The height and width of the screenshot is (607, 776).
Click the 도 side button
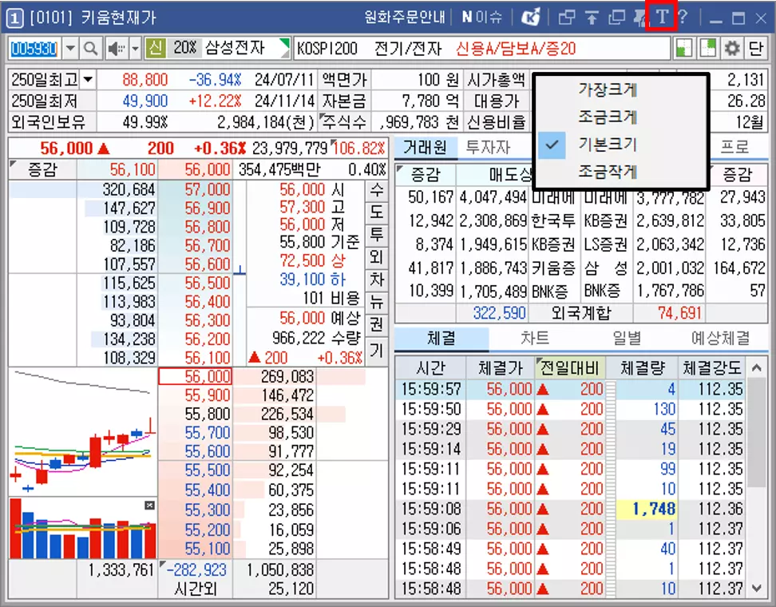point(377,212)
